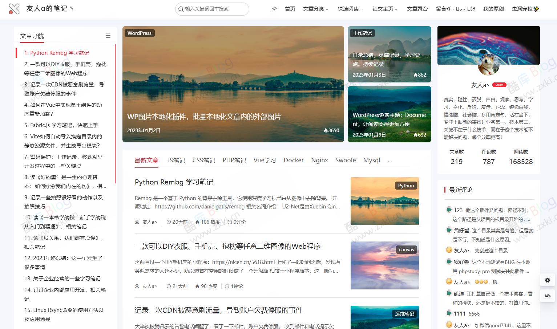Jump to 7. 密码保护 entry in navigation
The image size is (557, 329).
(64, 161)
